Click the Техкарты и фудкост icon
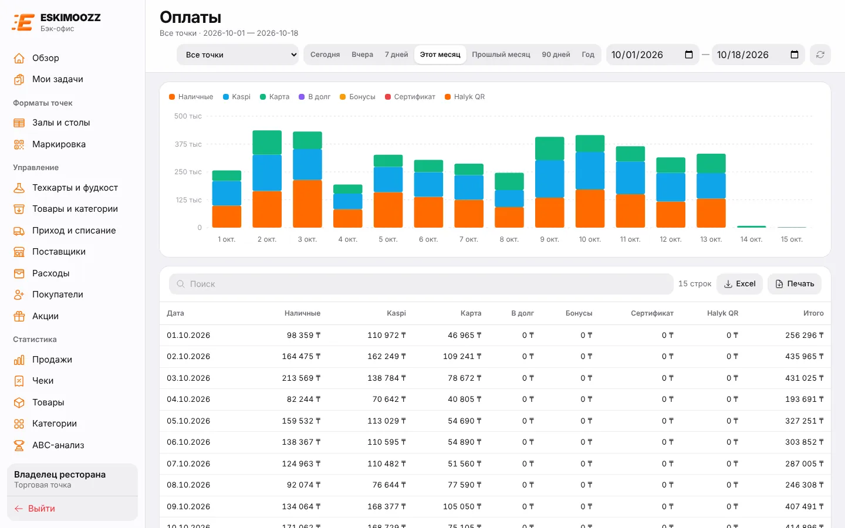Viewport: 845px width, 528px height. (19, 188)
